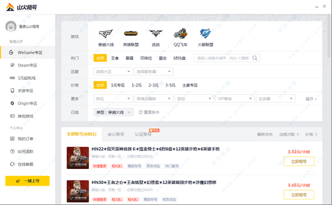The width and height of the screenshot is (332, 205).
Task: Choose the 火箭联盟 game icon
Action: [205, 33]
